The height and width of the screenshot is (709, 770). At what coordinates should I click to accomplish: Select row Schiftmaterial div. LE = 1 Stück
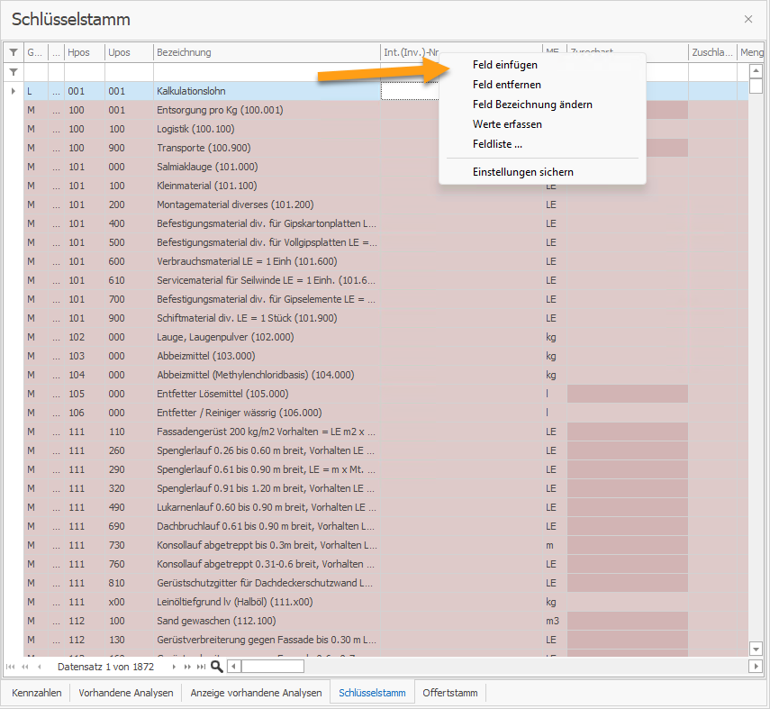(x=386, y=318)
